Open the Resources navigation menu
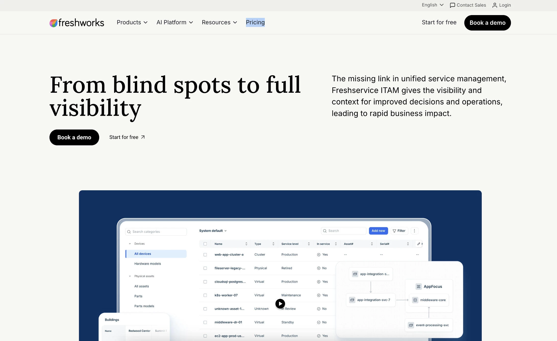Viewport: 557px width, 341px height. coord(220,22)
